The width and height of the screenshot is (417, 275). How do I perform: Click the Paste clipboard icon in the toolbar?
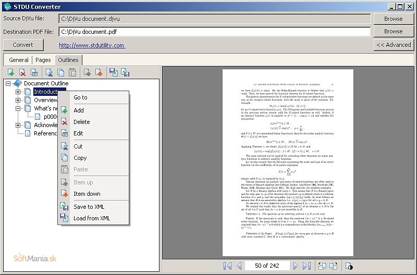pos(72,72)
